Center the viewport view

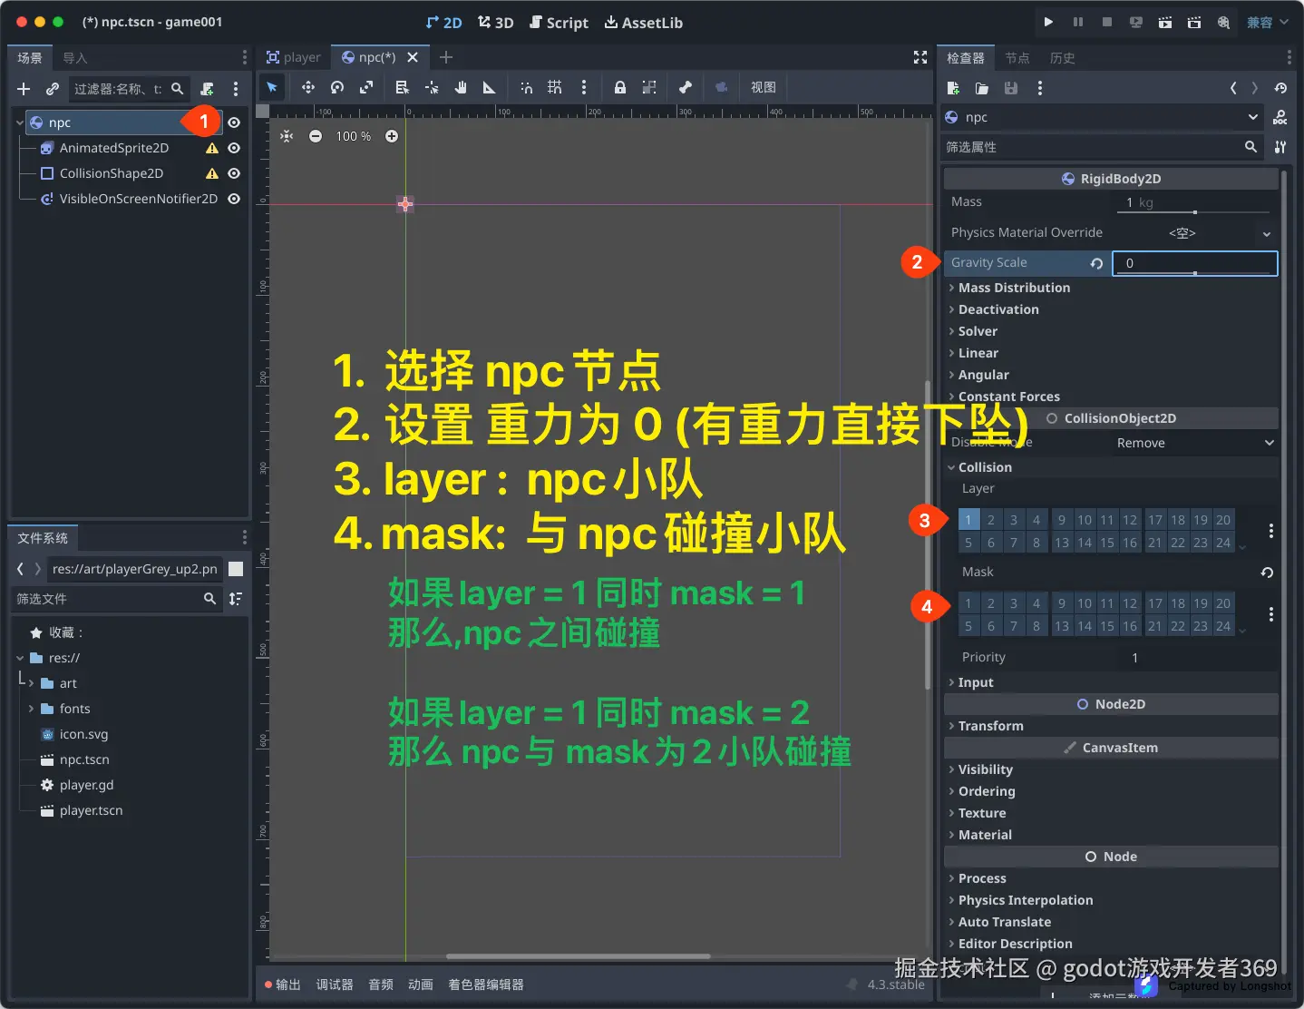tap(287, 136)
